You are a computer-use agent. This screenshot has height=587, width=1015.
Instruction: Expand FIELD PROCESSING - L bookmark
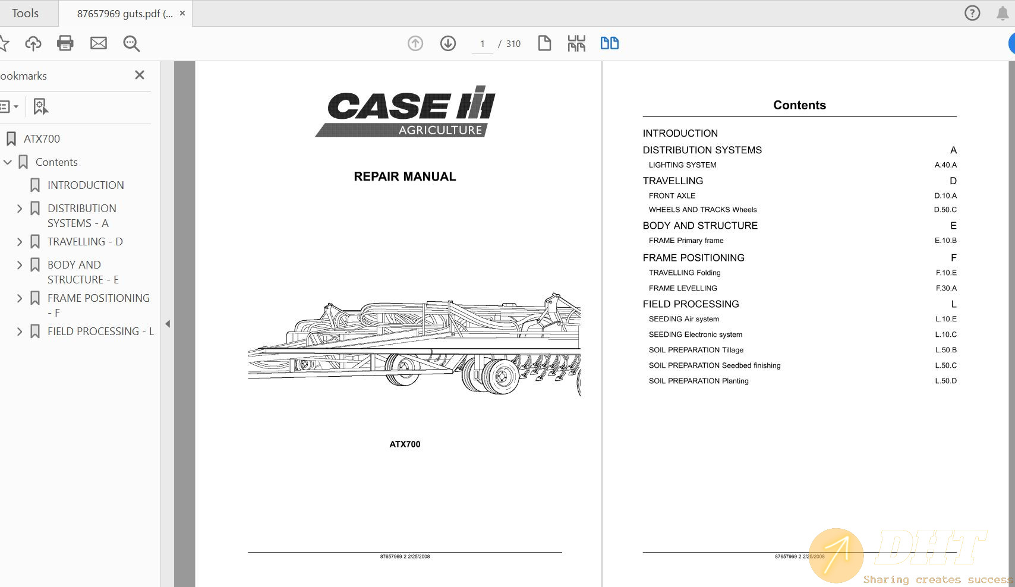click(20, 332)
